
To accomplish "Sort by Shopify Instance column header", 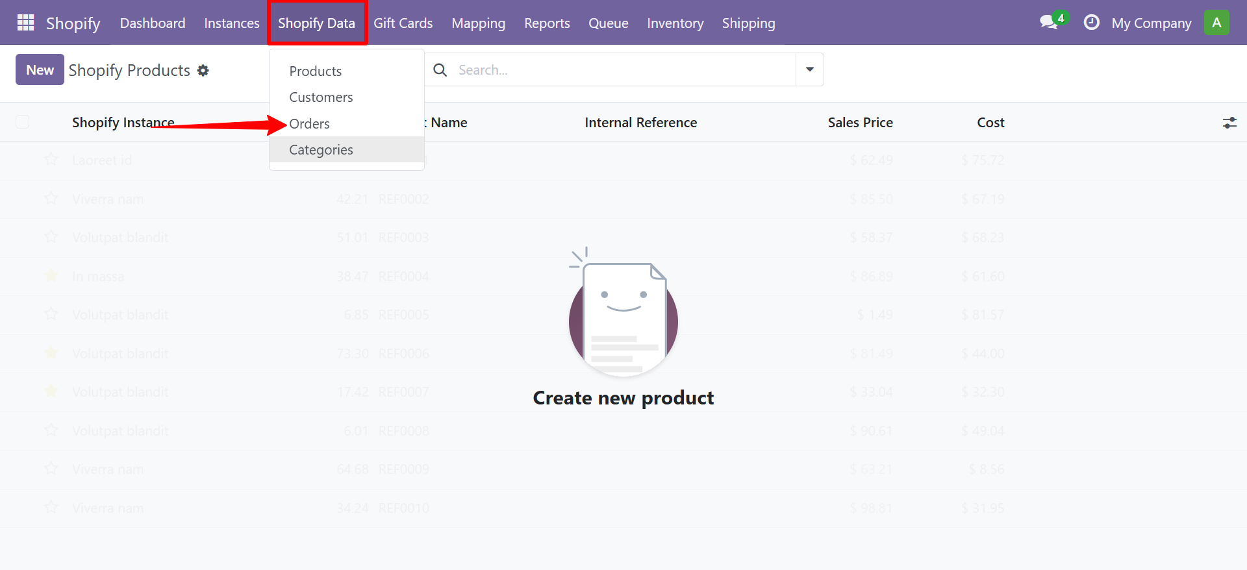I will (123, 122).
